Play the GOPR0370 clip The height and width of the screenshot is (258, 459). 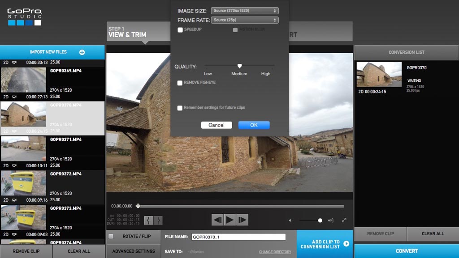[x=230, y=220]
